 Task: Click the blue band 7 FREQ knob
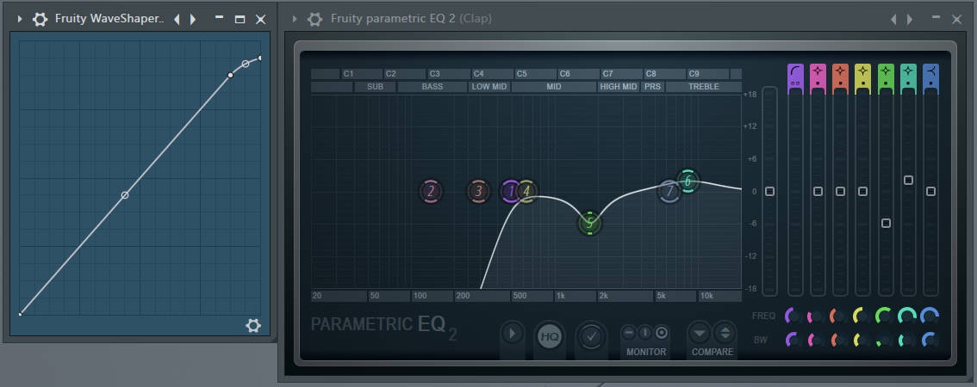point(930,316)
